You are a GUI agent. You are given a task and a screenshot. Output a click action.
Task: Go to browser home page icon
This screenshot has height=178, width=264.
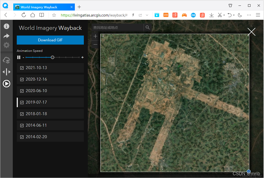coord(33,15)
